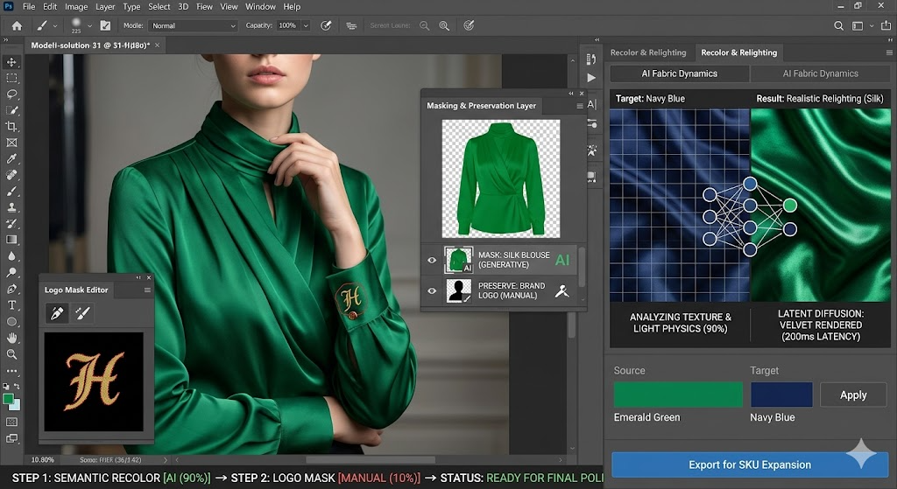The width and height of the screenshot is (897, 489).
Task: Open Masking & Preservation Layer panel menu
Action: (580, 106)
